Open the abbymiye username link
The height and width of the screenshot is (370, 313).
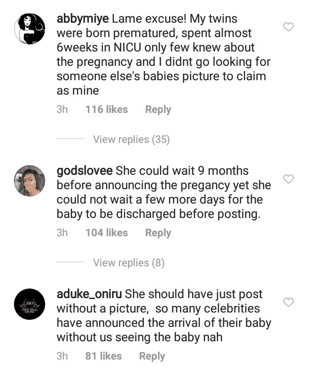pos(83,19)
